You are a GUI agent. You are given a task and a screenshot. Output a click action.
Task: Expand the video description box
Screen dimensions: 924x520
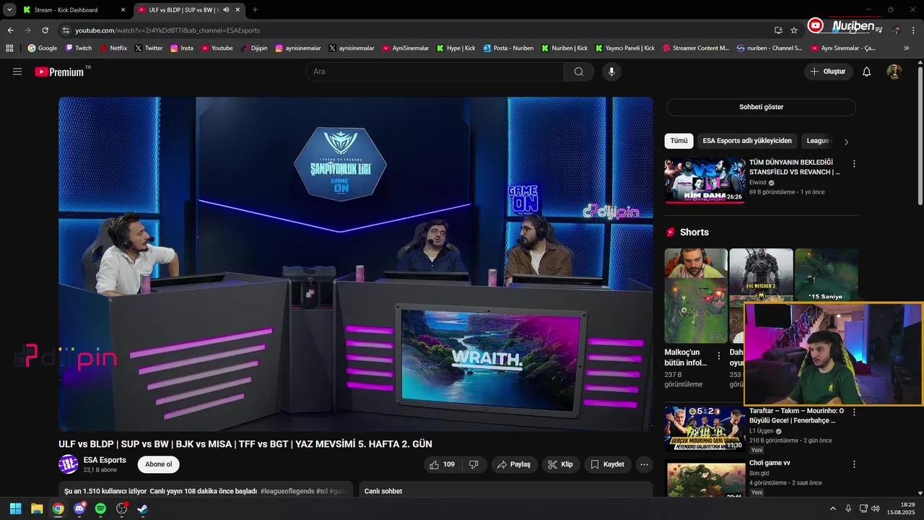point(206,490)
